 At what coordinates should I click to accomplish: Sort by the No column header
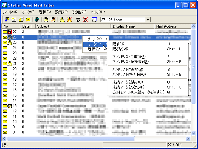pos(11,26)
